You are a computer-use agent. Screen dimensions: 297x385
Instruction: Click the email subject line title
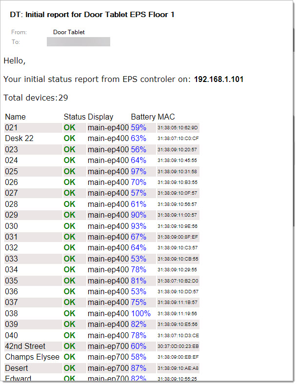92,15
